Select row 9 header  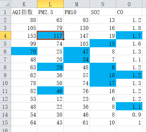coord(6,75)
